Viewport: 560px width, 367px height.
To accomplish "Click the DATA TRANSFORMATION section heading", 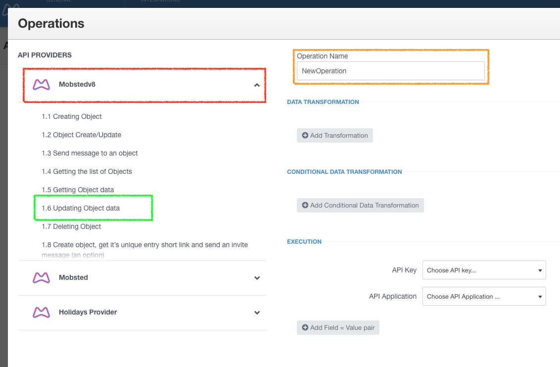I will coord(323,102).
